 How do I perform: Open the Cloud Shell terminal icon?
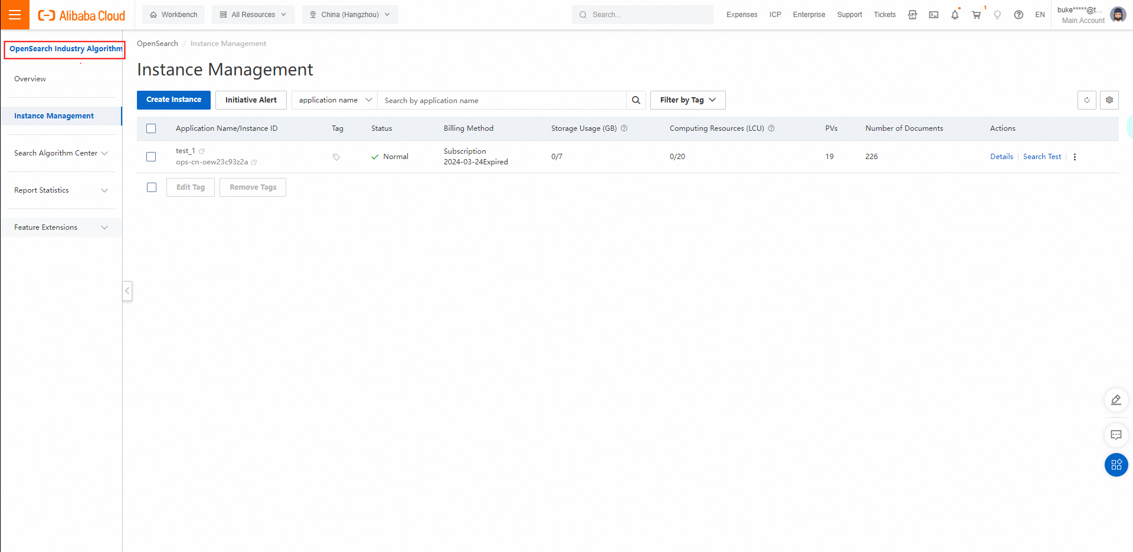934,15
